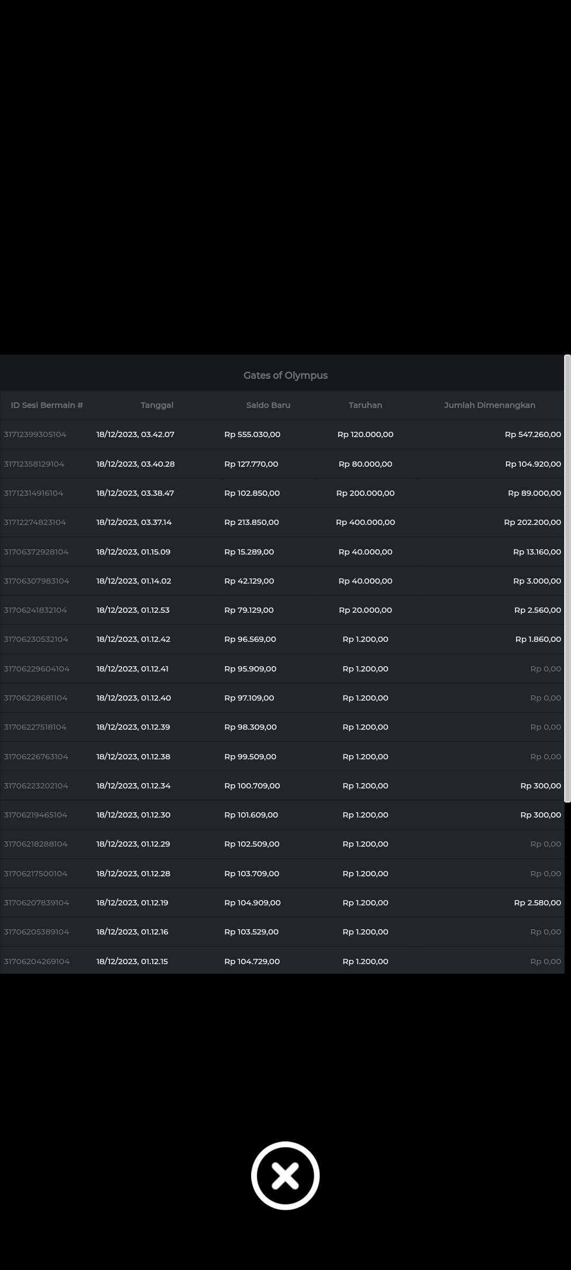Click the Saldo Baru column header
The image size is (571, 1270).
pyautogui.click(x=268, y=405)
